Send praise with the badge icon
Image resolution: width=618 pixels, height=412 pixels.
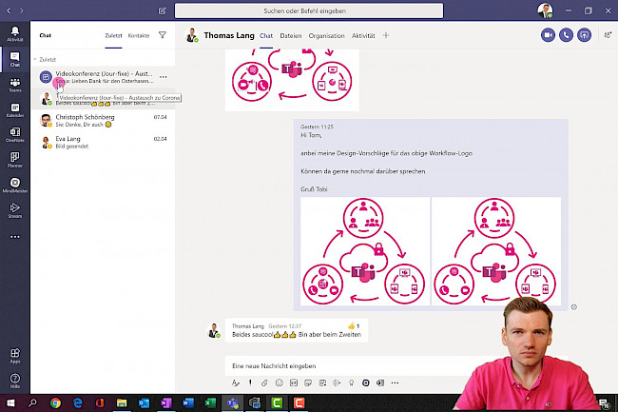point(351,383)
